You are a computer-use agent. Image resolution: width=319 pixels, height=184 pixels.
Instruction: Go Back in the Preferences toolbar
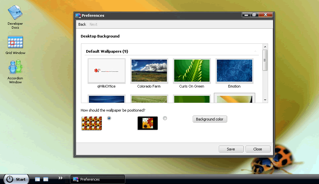82,24
